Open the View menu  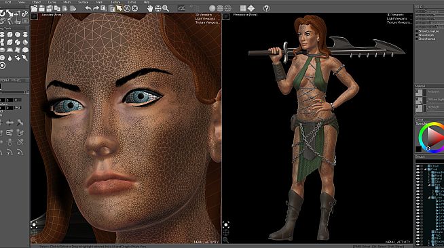click(x=22, y=2)
